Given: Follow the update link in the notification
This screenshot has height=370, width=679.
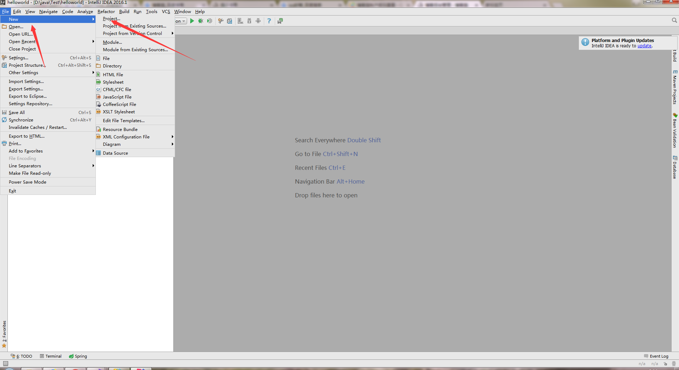Looking at the screenshot, I should 644,46.
